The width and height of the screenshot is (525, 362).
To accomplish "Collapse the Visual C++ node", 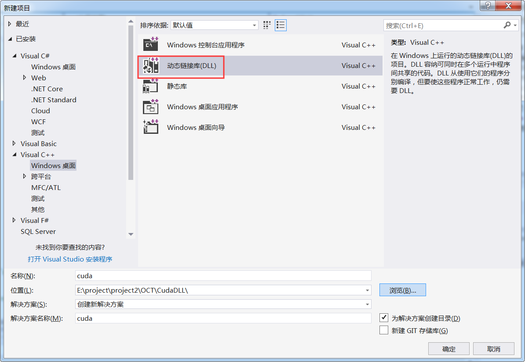I will tap(15, 154).
